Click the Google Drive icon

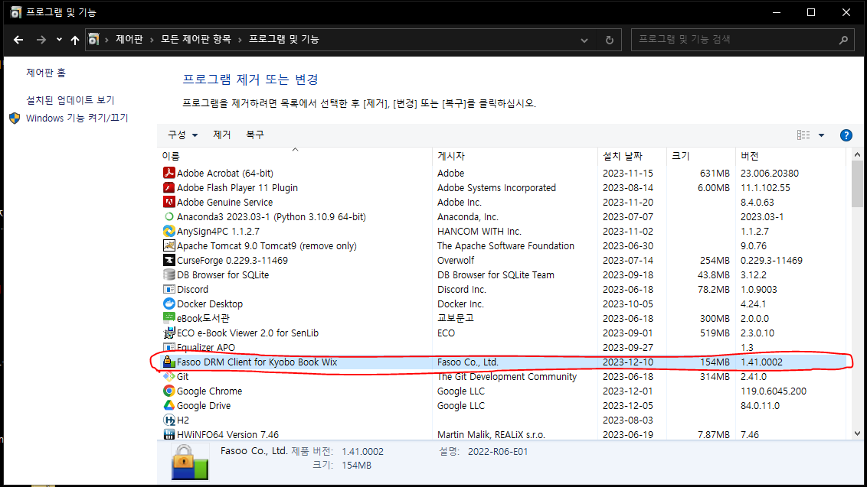[x=169, y=405]
